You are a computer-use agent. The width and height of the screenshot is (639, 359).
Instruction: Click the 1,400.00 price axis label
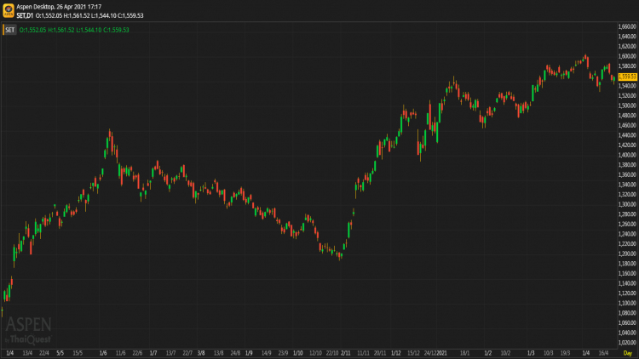point(627,155)
